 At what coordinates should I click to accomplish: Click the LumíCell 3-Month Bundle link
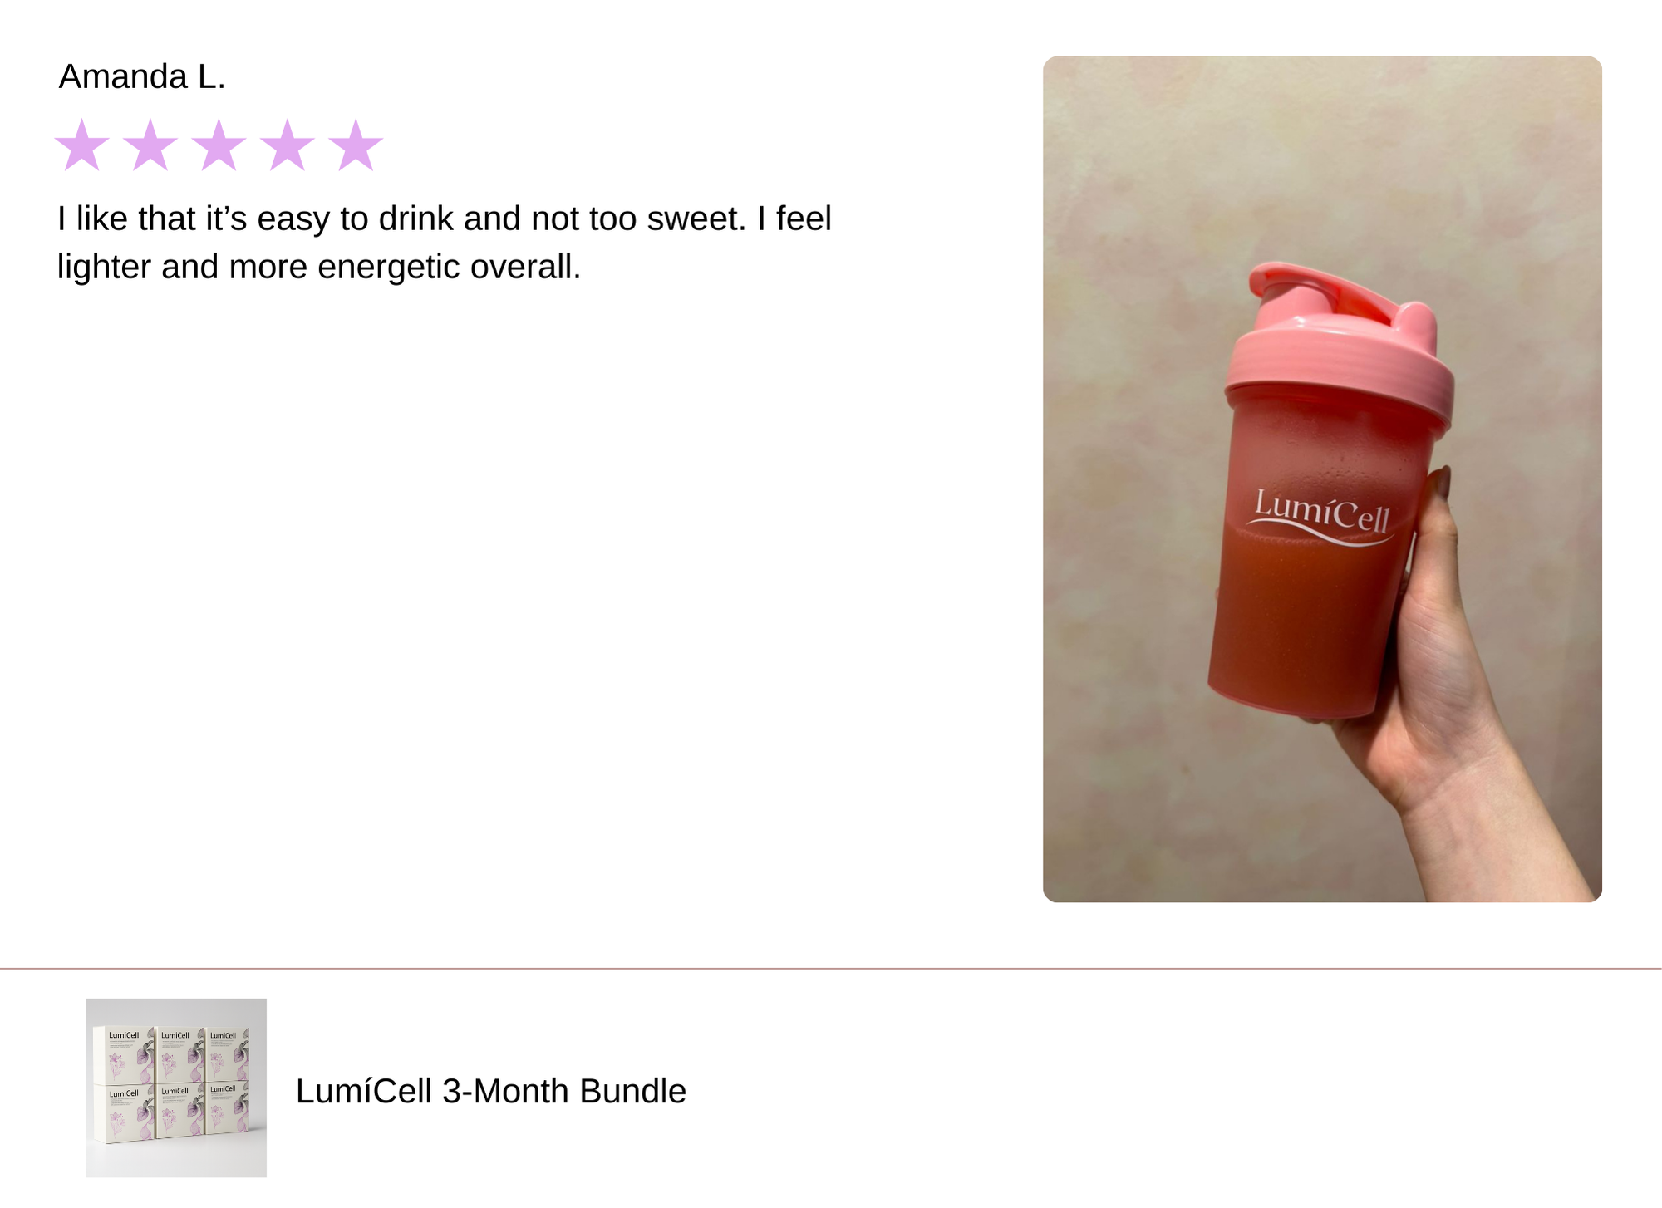(x=491, y=1091)
